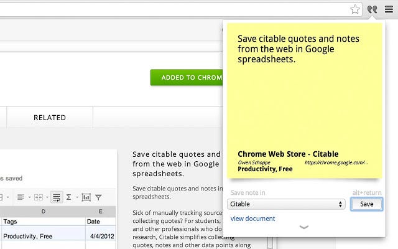
Task: Click the Date header cell
Action: pos(101,222)
